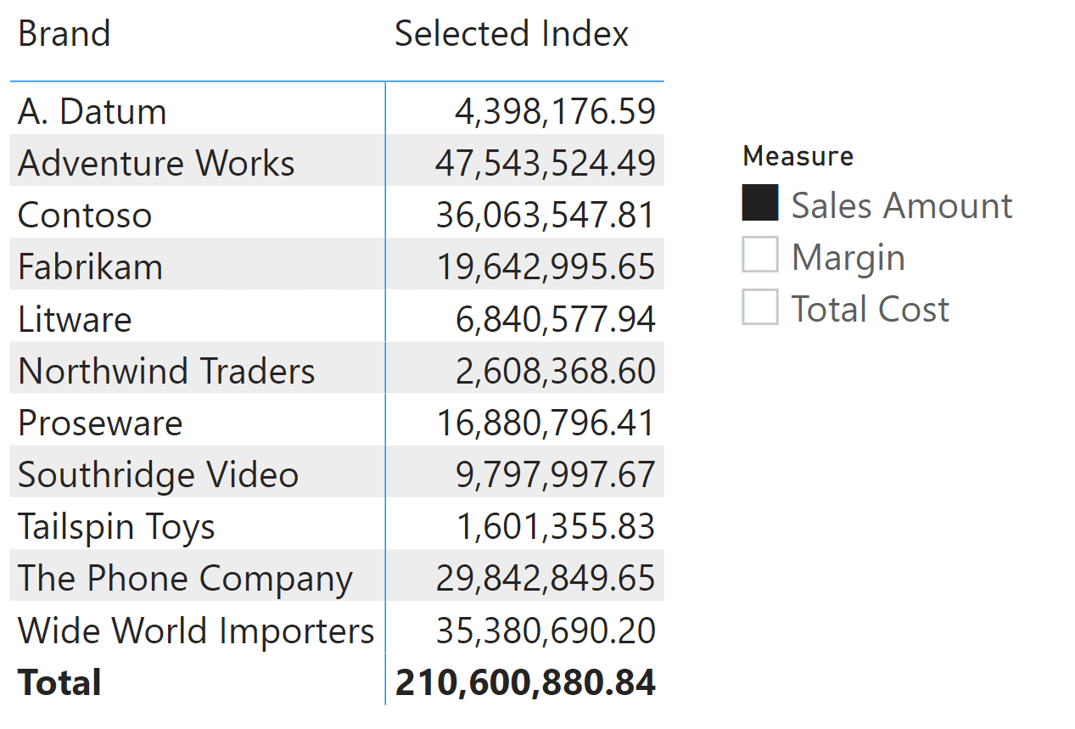Pick the Northwind Traders row
1075x729 pixels.
coord(337,370)
